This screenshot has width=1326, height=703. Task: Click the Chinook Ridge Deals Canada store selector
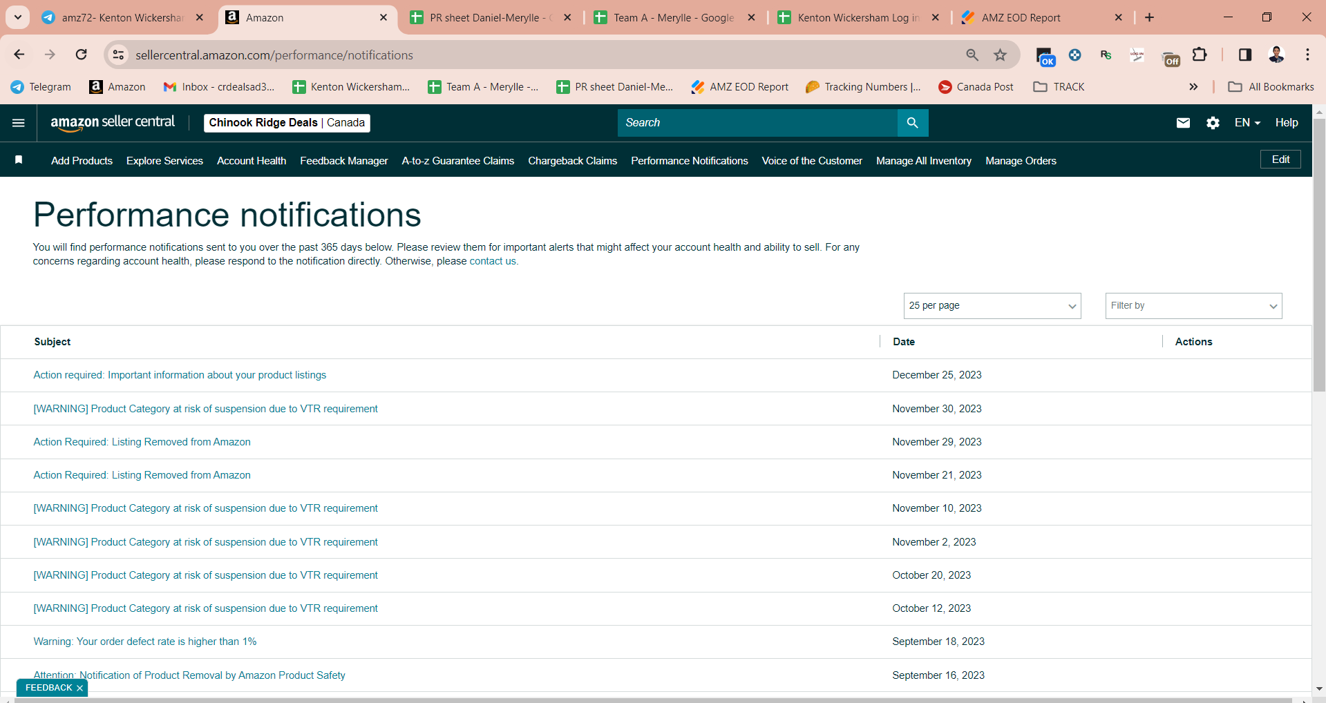tap(287, 123)
